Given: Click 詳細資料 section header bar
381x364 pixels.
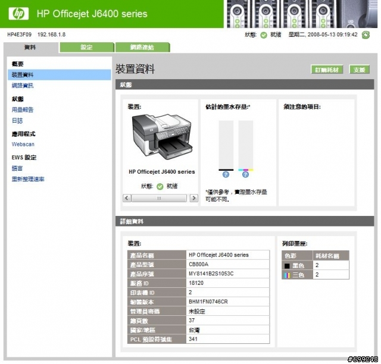Looking at the screenshot, I should tap(245, 221).
